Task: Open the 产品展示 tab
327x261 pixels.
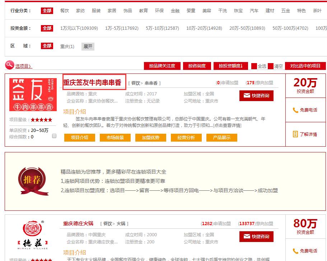Action: pos(222,137)
